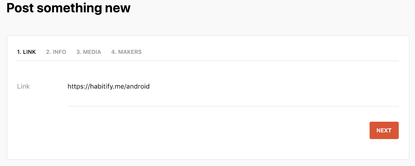Go to the 3. MEDIA tab
This screenshot has width=415, height=166.
(x=89, y=52)
